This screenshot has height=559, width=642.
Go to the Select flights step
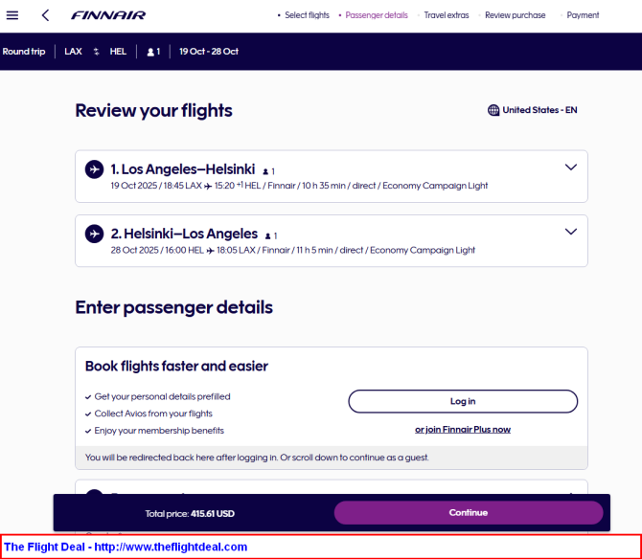tap(307, 15)
